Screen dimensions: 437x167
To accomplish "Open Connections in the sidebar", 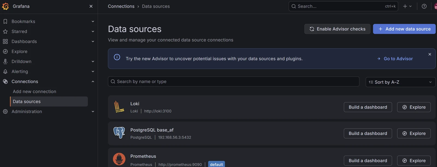I will tap(25, 81).
